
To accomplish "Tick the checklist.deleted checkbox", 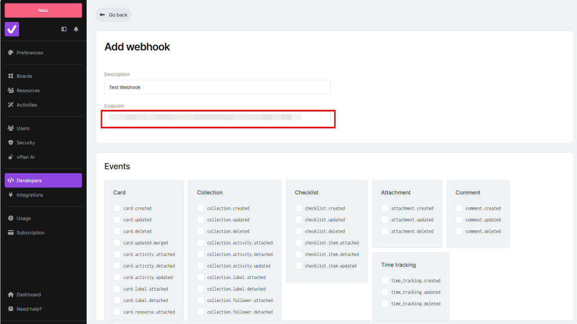I will tap(299, 232).
